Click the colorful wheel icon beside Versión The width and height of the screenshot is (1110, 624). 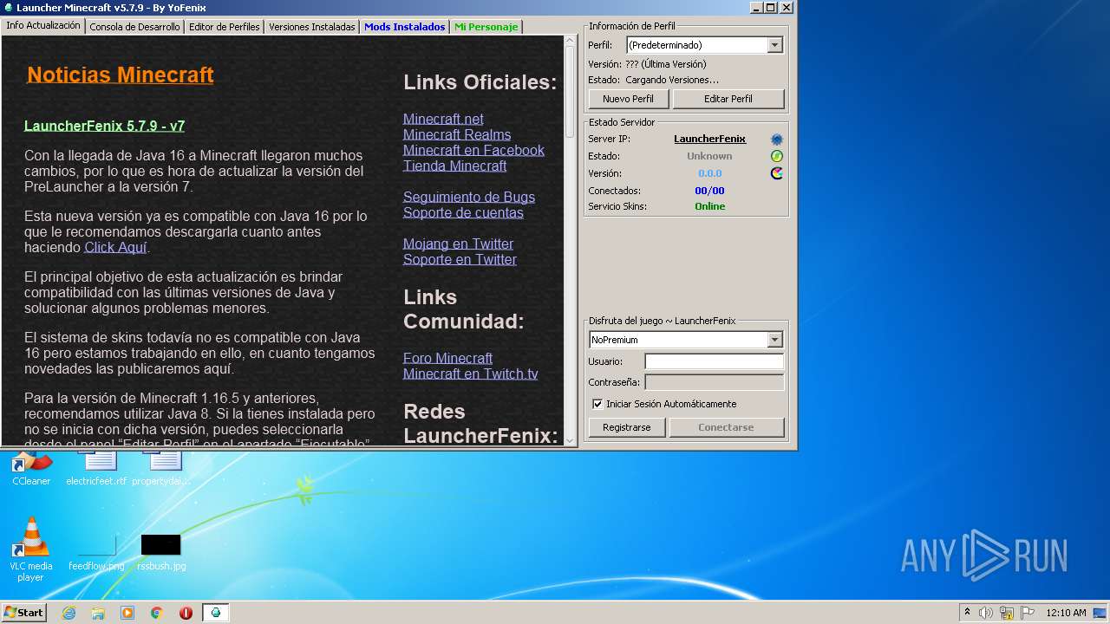coord(777,173)
